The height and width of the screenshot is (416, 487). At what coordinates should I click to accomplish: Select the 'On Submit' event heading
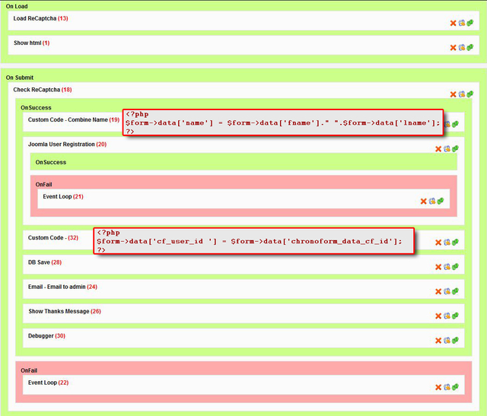tap(20, 78)
